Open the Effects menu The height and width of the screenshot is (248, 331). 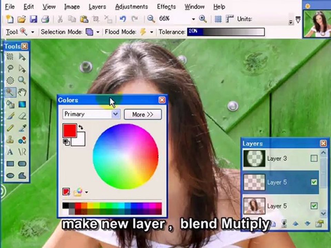coord(166,7)
